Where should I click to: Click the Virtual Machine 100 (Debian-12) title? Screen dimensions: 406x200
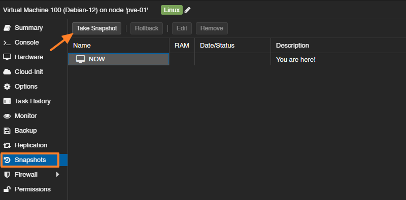tap(76, 10)
